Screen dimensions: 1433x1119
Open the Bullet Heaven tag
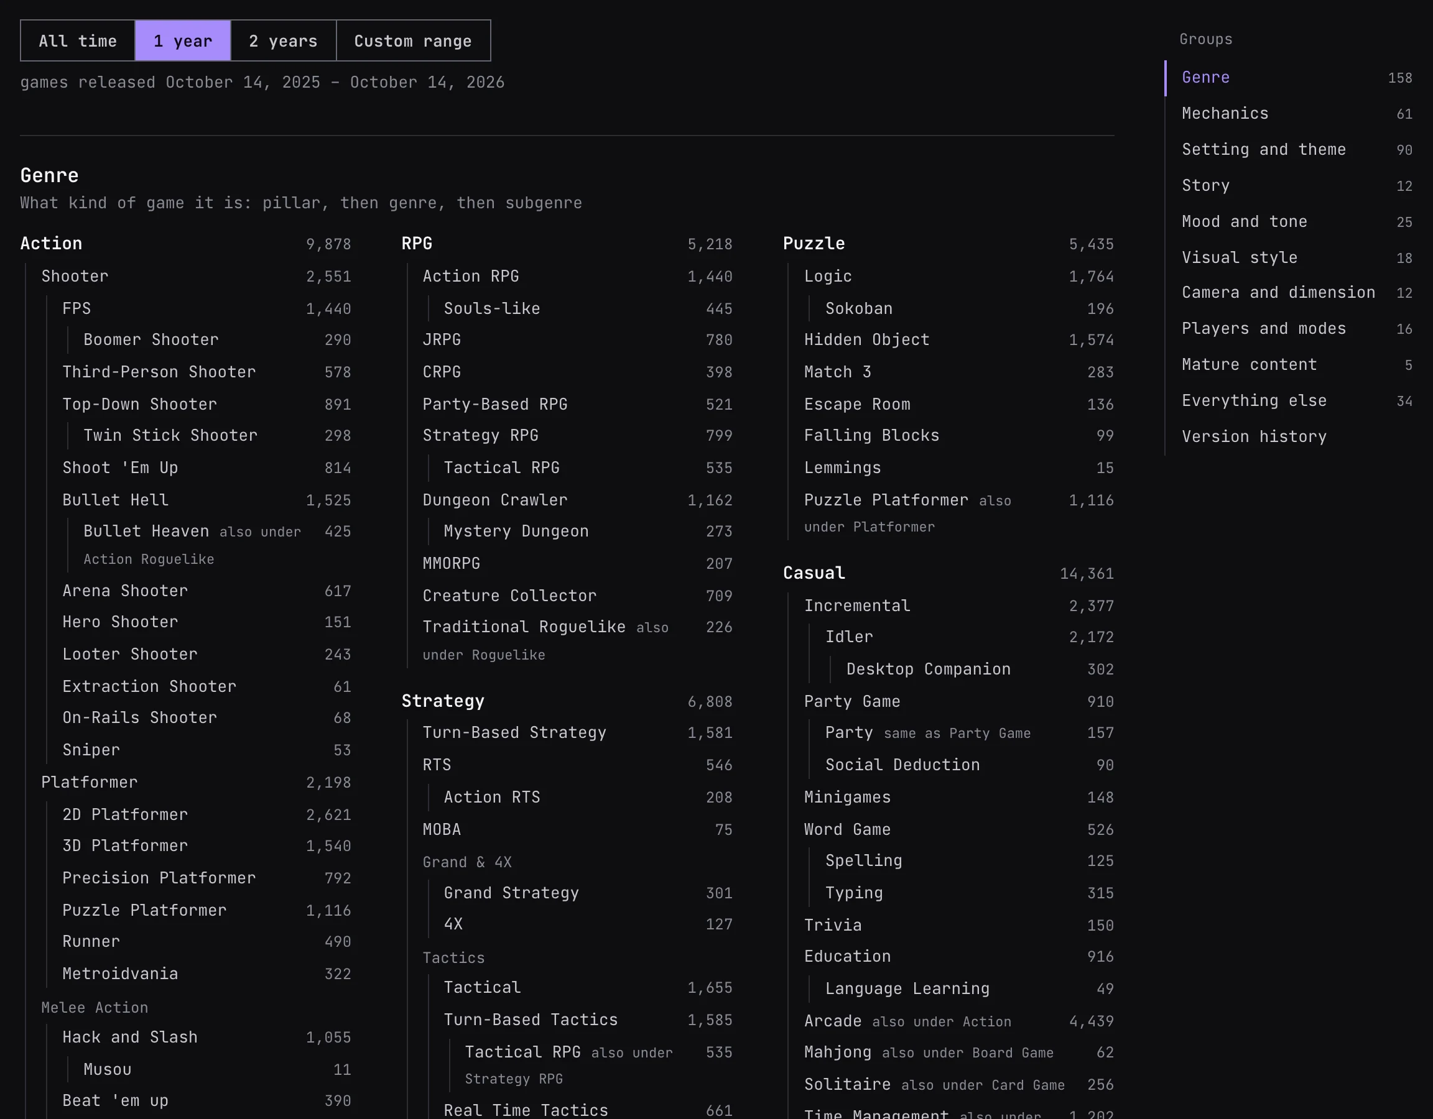[146, 532]
